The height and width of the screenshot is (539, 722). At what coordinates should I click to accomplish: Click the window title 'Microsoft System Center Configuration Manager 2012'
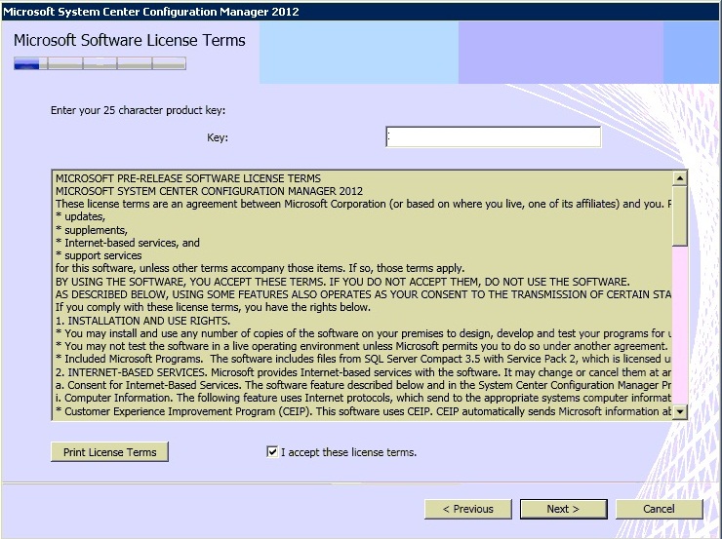coord(151,12)
